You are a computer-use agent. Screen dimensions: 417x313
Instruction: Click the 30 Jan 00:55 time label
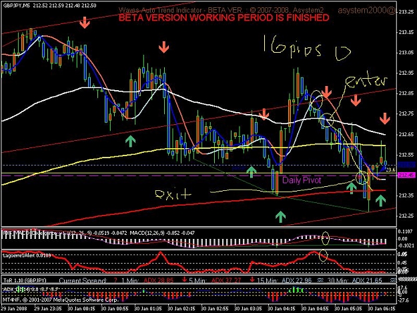115,309
